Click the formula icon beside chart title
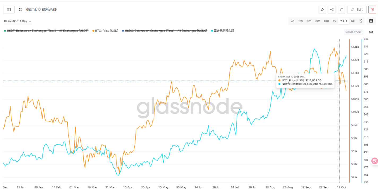This screenshot has height=190, width=378. (20, 10)
